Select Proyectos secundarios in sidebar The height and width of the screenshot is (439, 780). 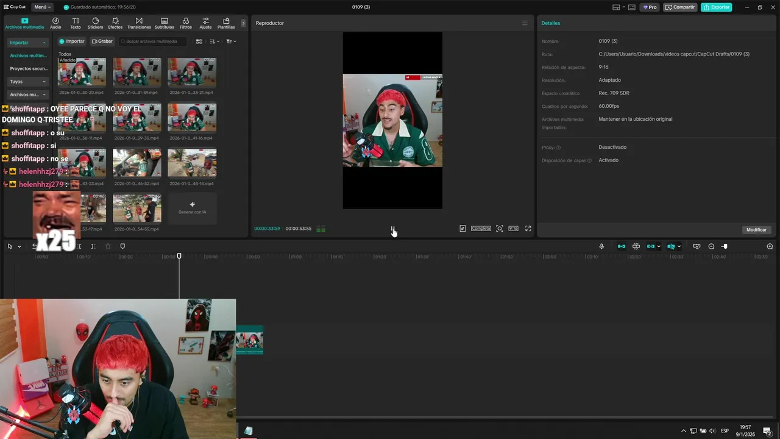[28, 69]
